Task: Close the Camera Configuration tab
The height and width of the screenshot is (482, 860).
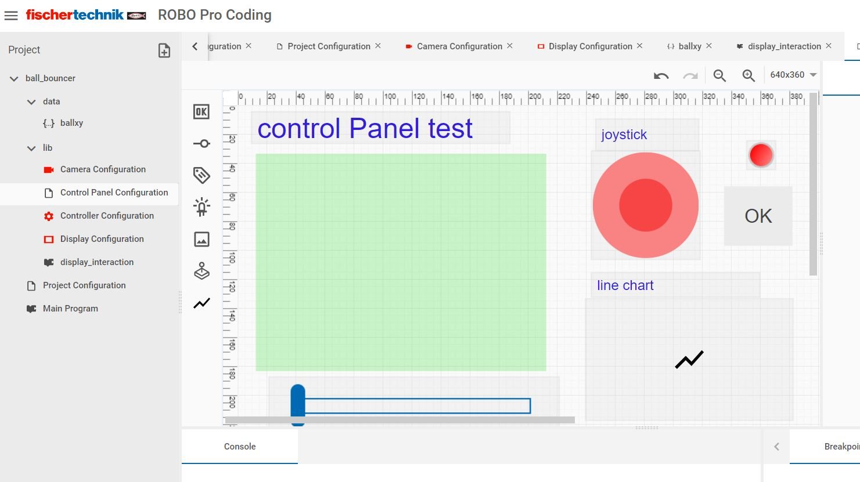Action: coord(510,46)
